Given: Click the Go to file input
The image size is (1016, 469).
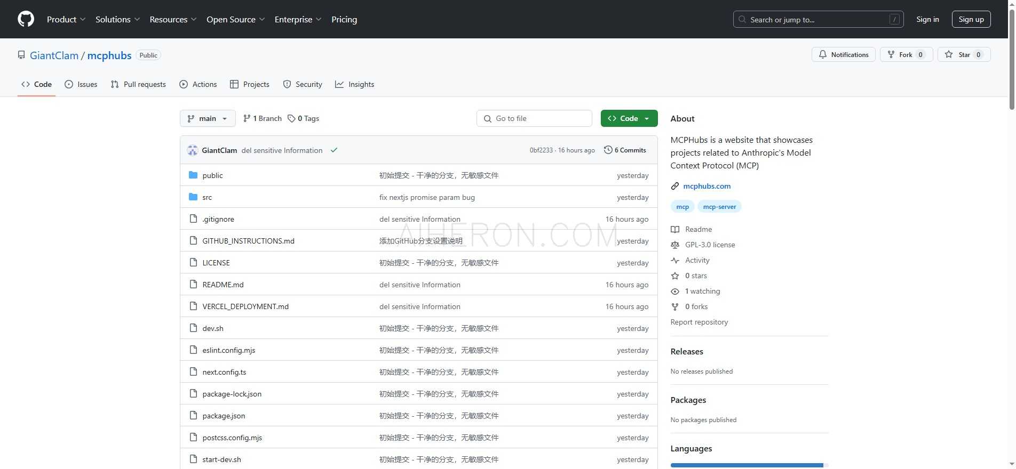Looking at the screenshot, I should click(534, 118).
